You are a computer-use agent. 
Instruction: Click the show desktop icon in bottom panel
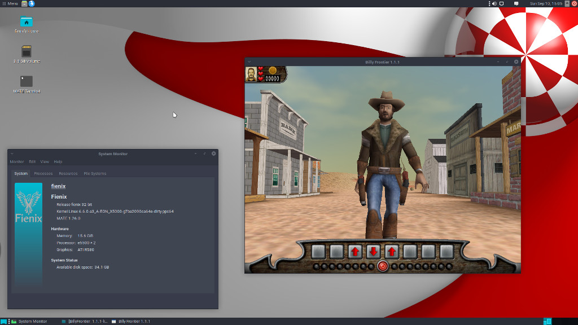coord(4,321)
